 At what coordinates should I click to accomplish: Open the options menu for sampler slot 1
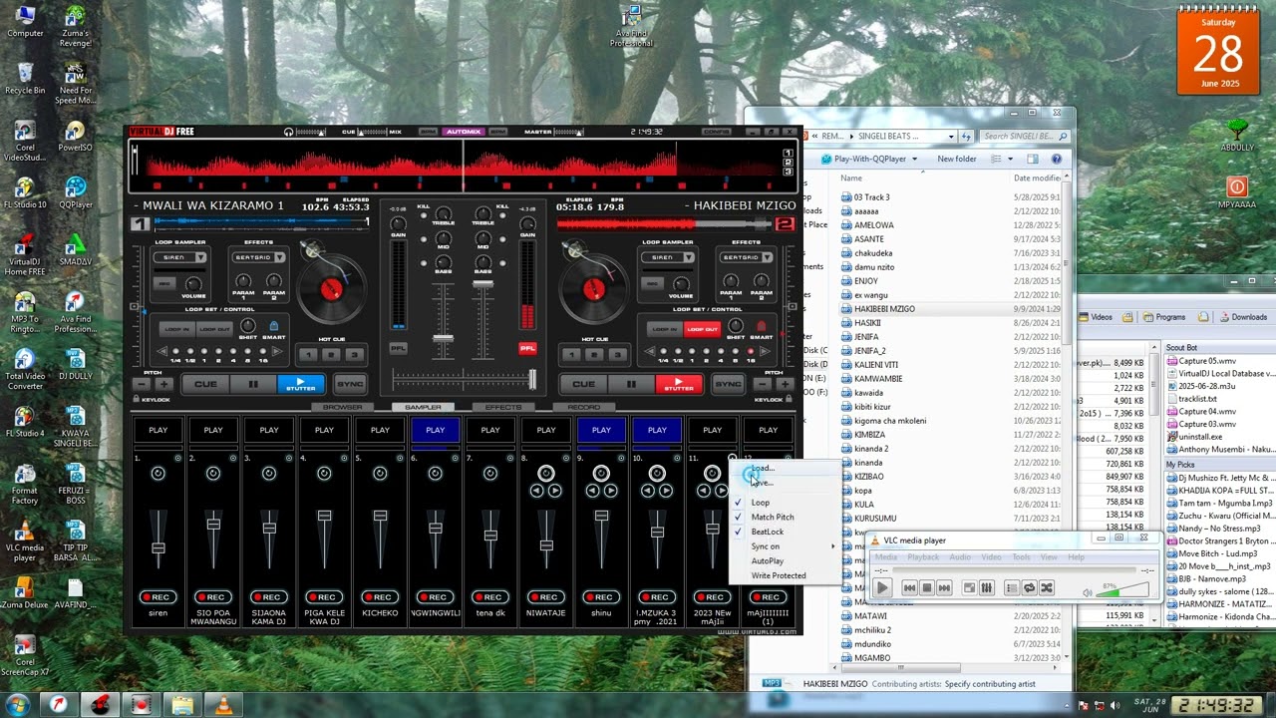click(177, 459)
